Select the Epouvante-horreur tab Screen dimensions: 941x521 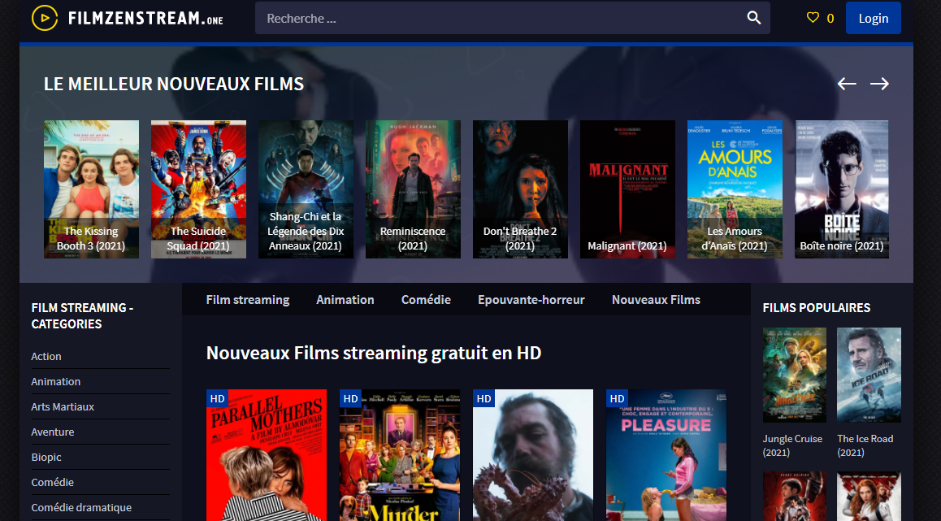pos(531,300)
